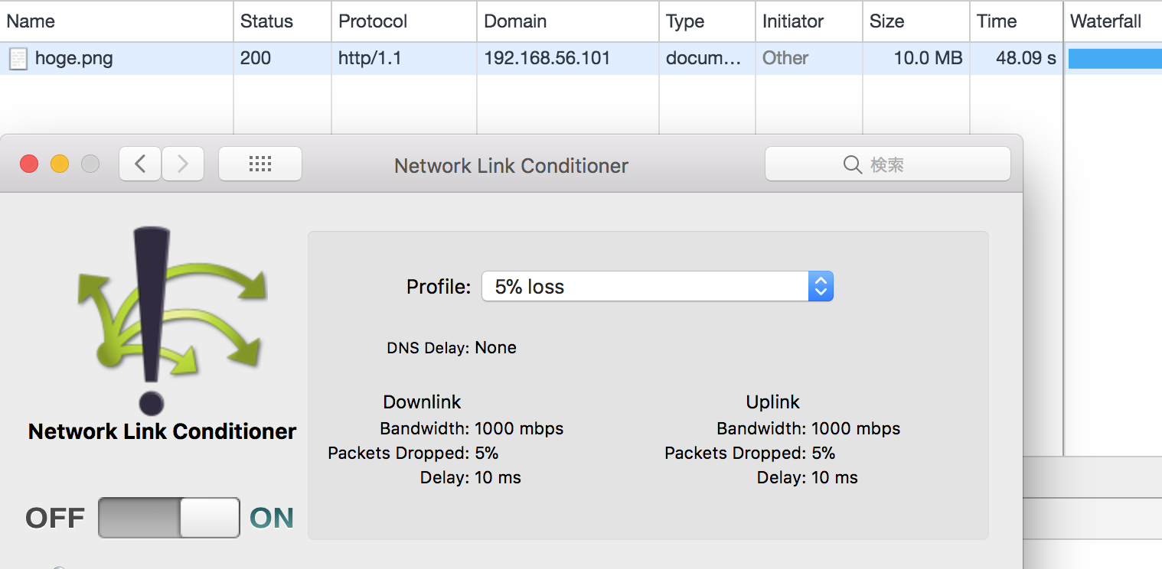Viewport: 1162px width, 569px height.
Task: Show all preferences grid button
Action: pyautogui.click(x=260, y=164)
